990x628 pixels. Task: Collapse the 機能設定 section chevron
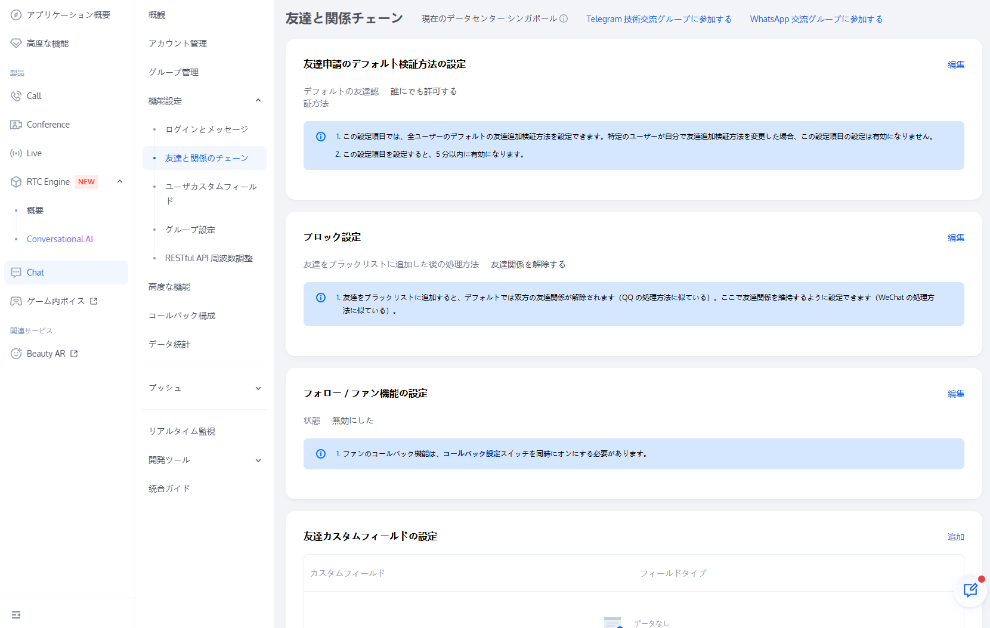point(258,100)
